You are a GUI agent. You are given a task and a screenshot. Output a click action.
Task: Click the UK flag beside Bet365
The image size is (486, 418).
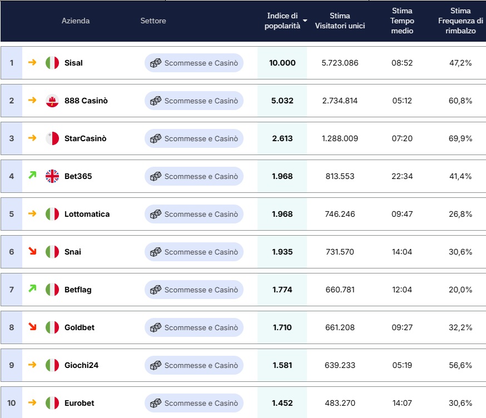tap(52, 176)
